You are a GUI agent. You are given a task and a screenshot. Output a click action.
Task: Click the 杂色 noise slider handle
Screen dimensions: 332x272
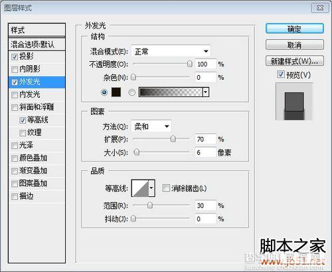133,77
